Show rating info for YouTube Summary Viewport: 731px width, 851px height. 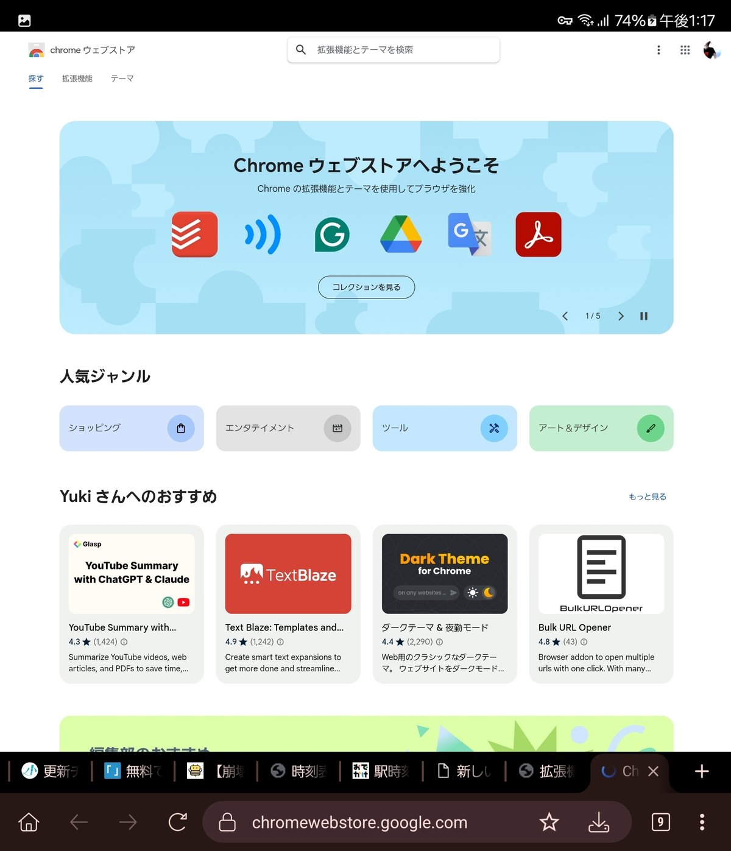[x=124, y=642]
